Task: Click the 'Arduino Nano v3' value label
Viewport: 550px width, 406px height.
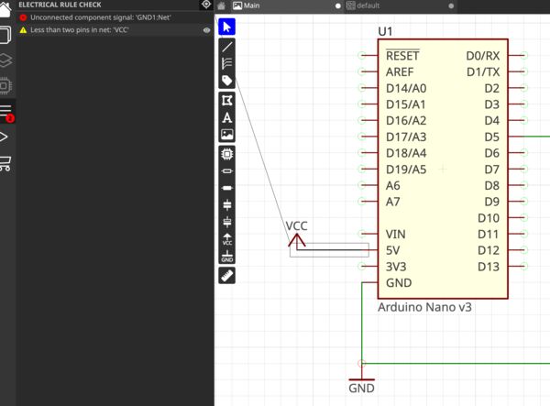Action: (x=424, y=307)
